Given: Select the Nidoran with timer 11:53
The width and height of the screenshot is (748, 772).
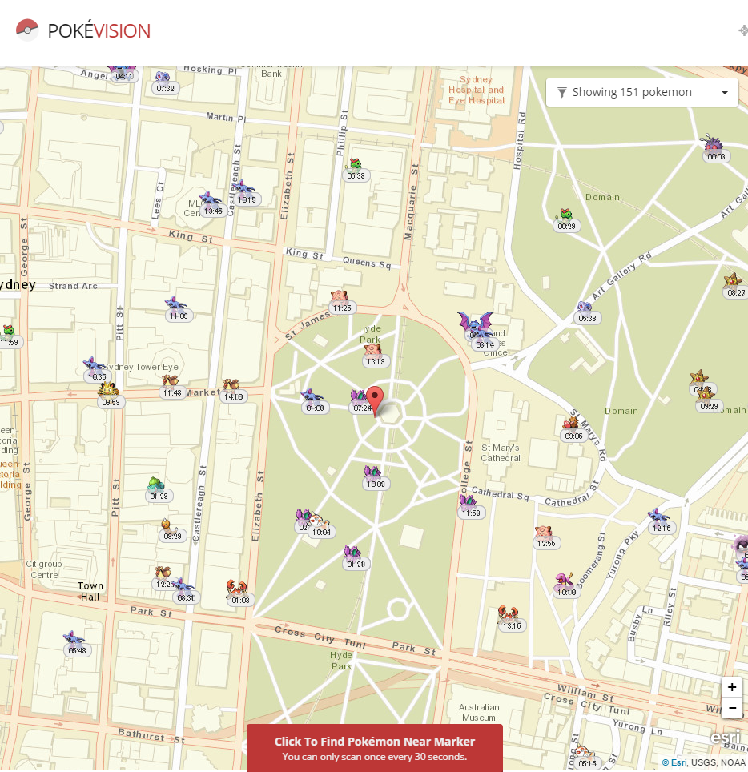Looking at the screenshot, I should coord(470,507).
